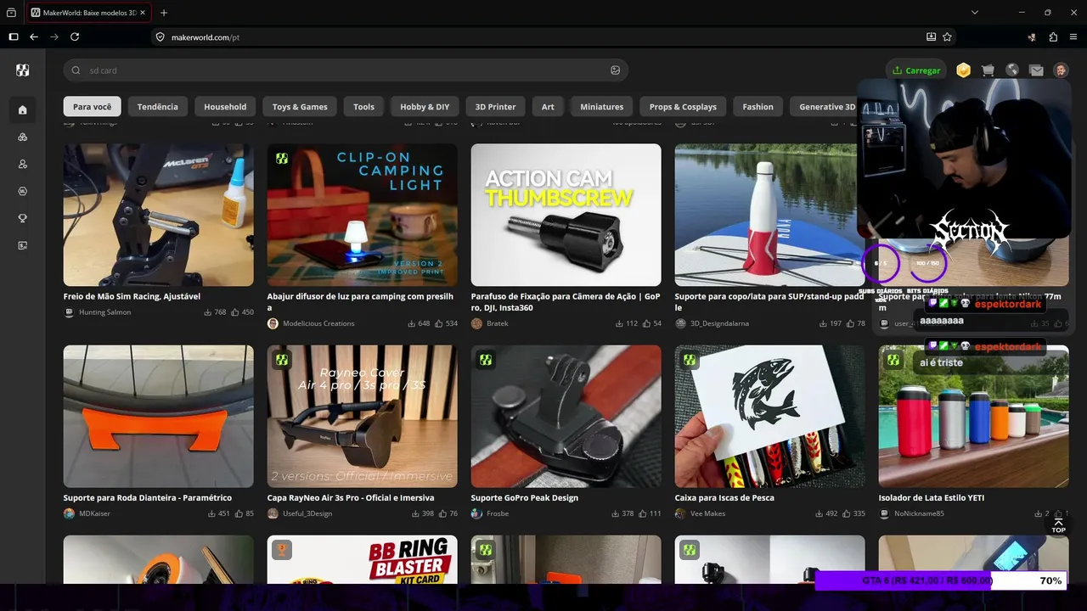
Task: Reload the page with the refresh icon
Action: coord(75,36)
